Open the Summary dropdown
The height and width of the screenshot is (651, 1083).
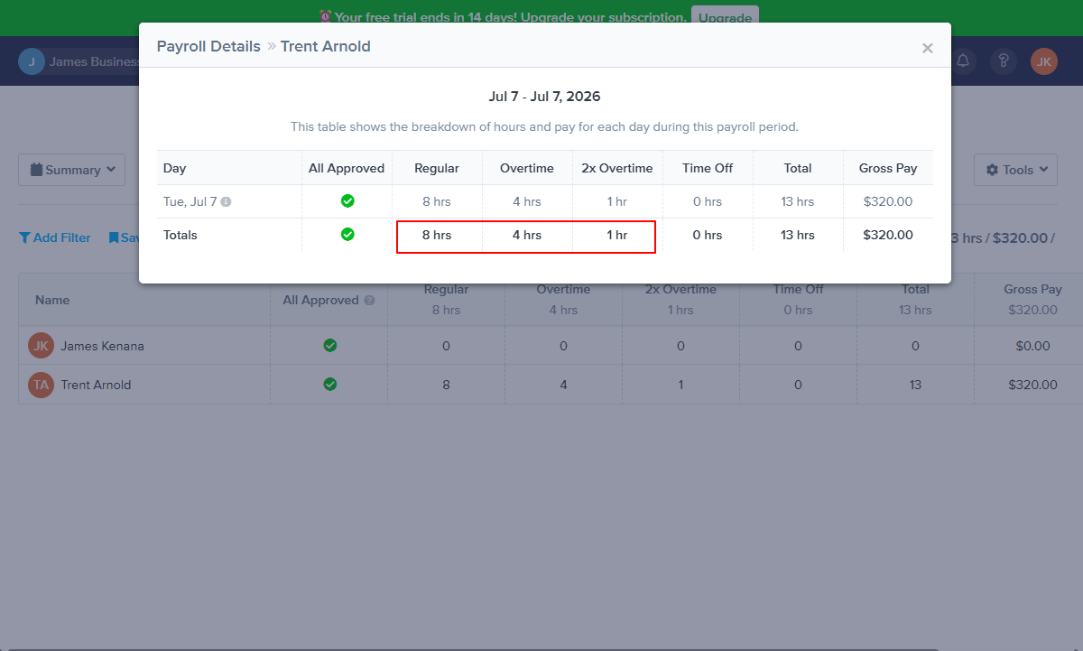click(72, 170)
